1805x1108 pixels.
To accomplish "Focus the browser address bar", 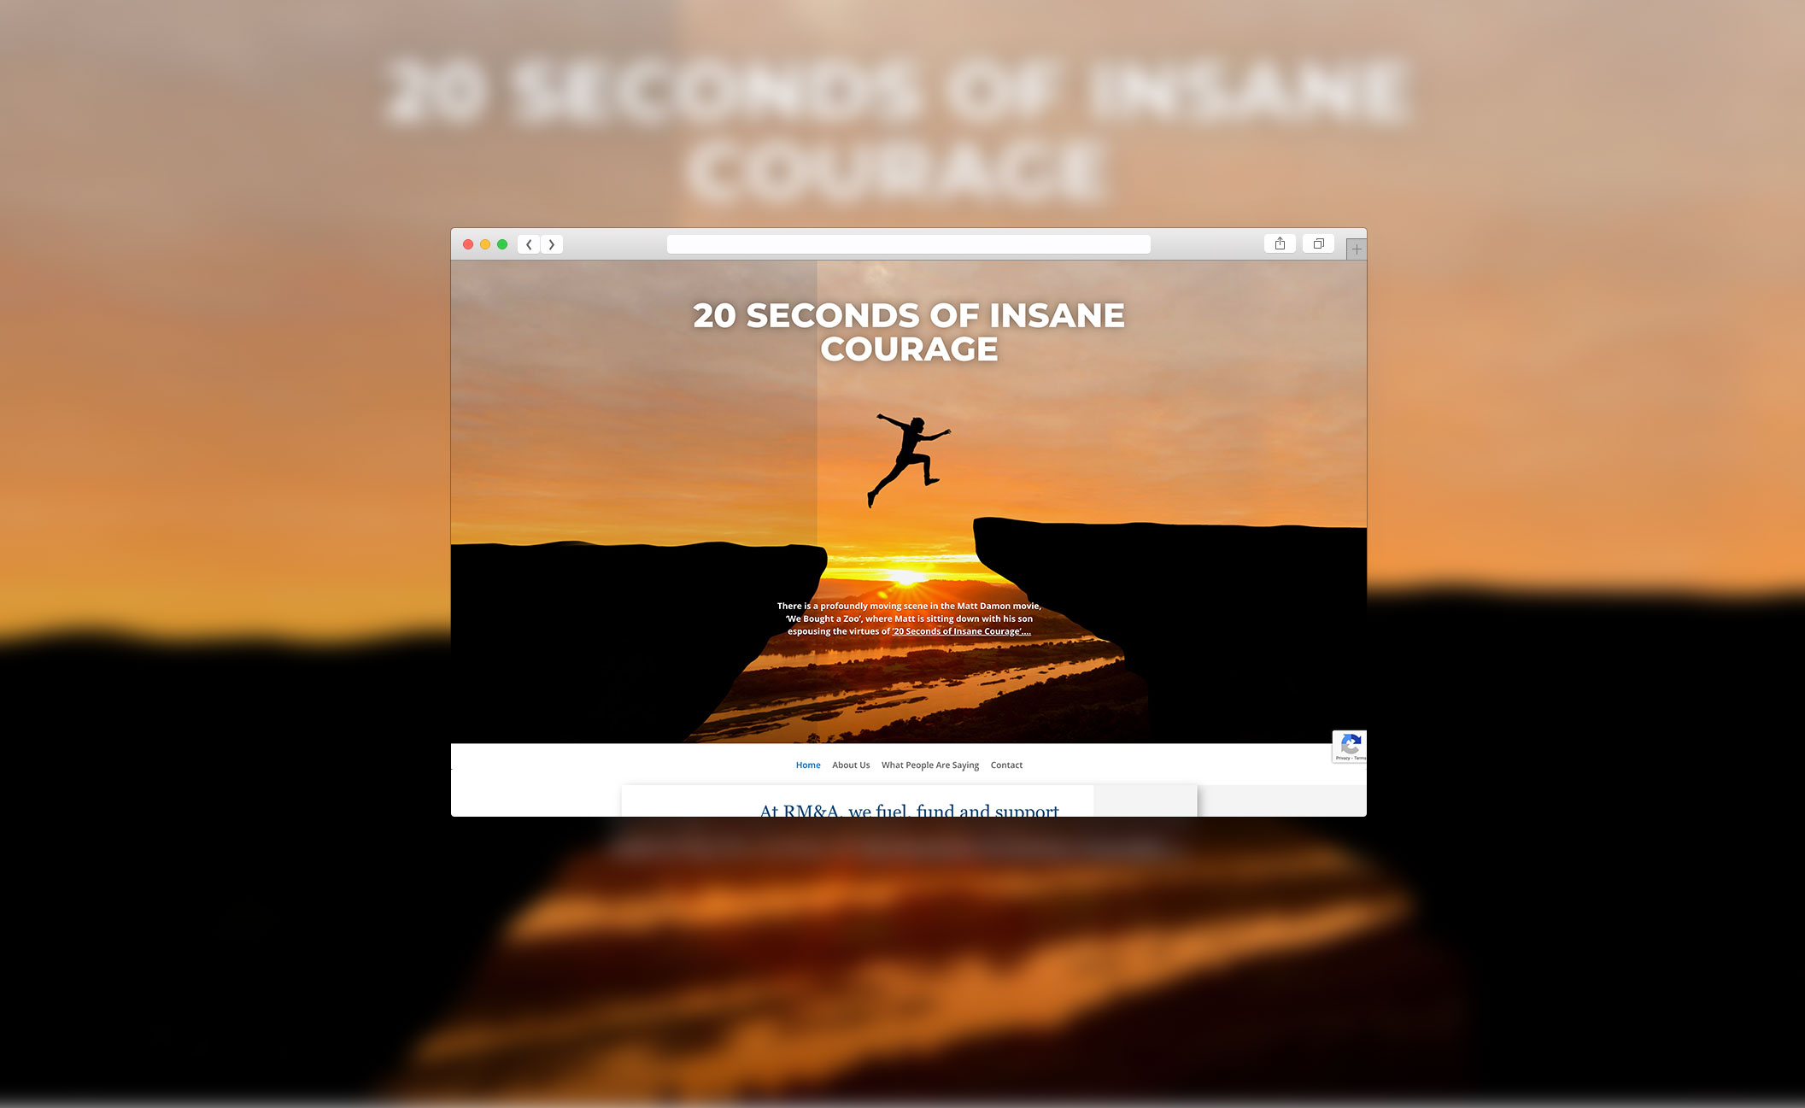I will click(x=908, y=244).
